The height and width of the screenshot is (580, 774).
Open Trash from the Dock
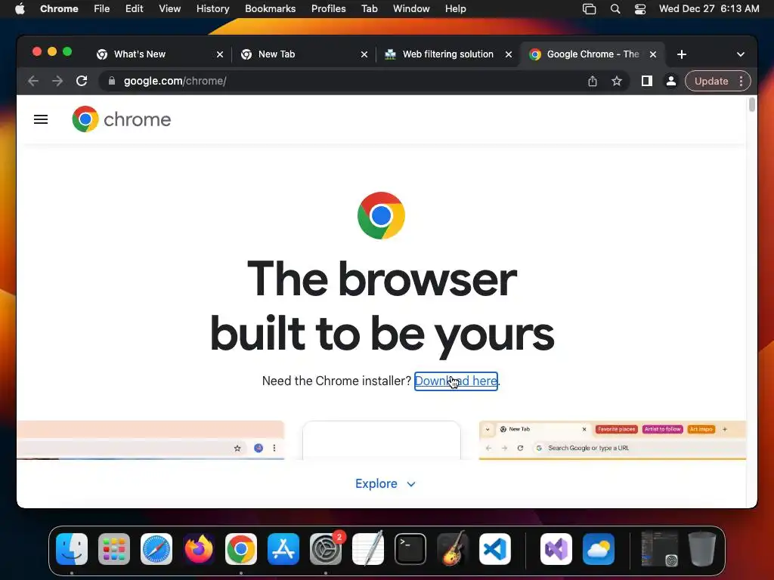[702, 549]
